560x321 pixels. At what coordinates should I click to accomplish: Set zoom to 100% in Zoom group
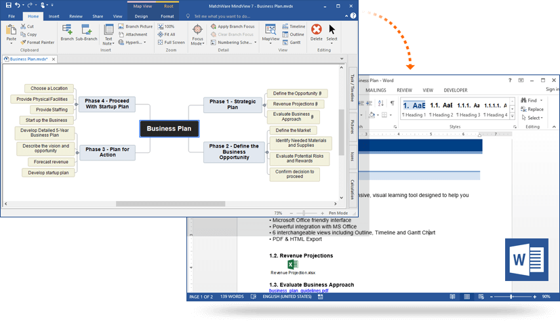[166, 26]
